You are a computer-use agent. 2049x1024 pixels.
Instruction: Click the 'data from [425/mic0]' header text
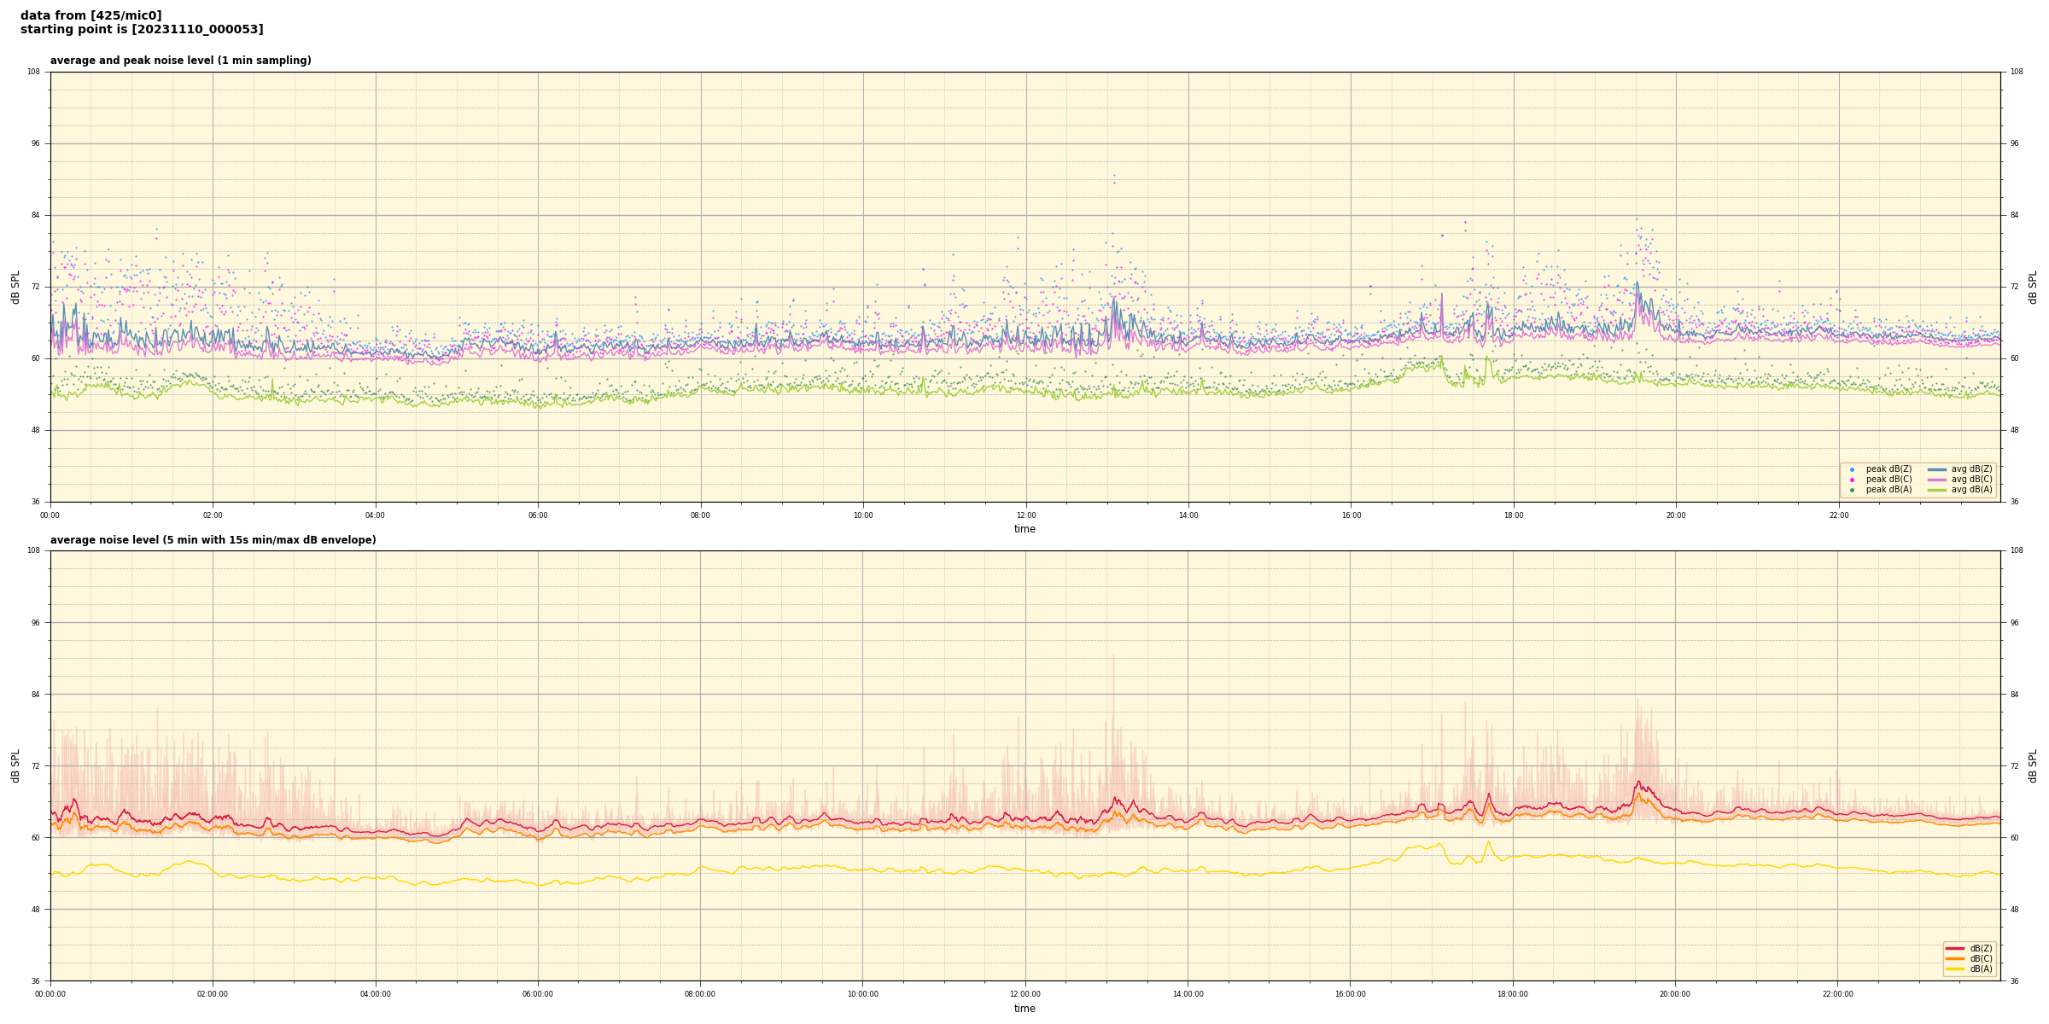pos(91,16)
